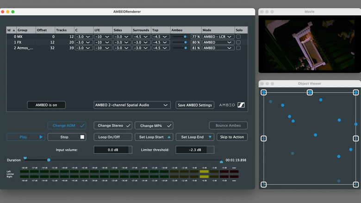Set loop start marker
The height and width of the screenshot is (203, 361).
[155, 137]
